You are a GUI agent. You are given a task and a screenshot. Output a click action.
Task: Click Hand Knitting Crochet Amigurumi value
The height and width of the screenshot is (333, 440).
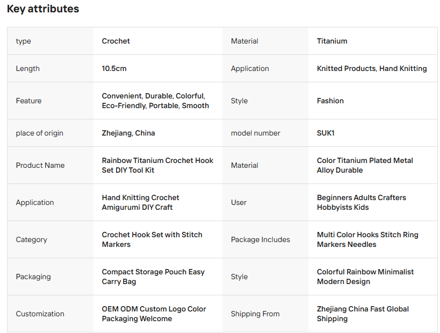(x=140, y=202)
